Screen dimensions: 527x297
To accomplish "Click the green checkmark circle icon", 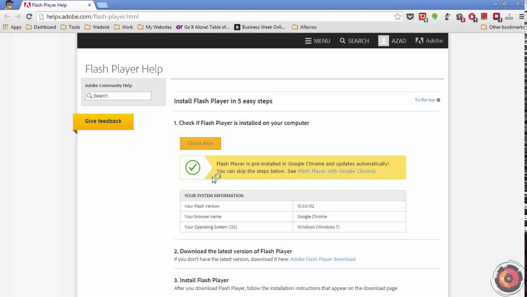I will (193, 167).
